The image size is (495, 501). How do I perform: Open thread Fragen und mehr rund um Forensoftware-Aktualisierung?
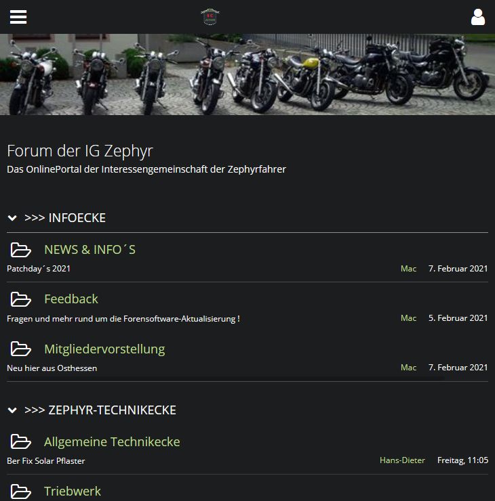[123, 319]
